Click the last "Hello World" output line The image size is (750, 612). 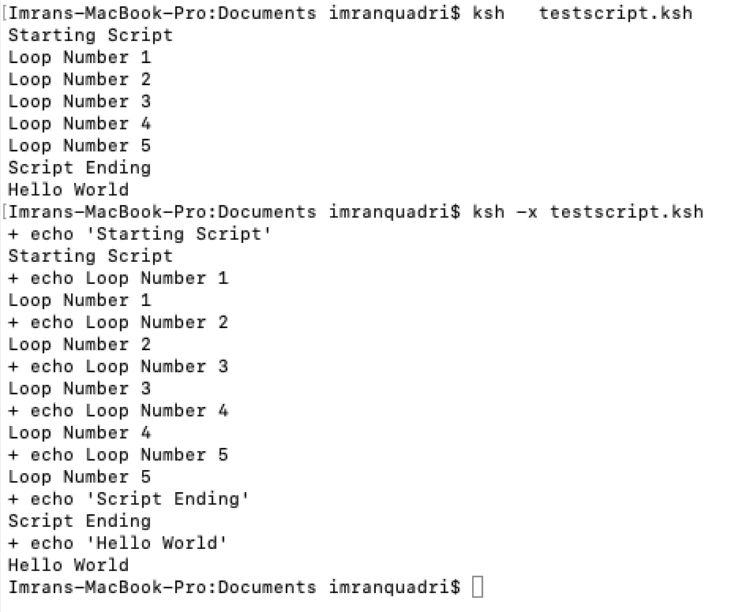(68, 565)
